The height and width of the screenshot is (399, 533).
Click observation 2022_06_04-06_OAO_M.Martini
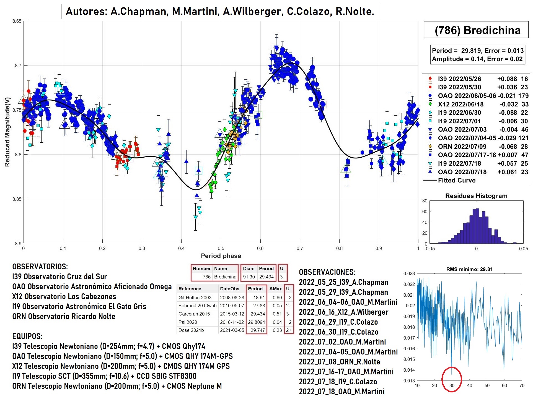348,302
